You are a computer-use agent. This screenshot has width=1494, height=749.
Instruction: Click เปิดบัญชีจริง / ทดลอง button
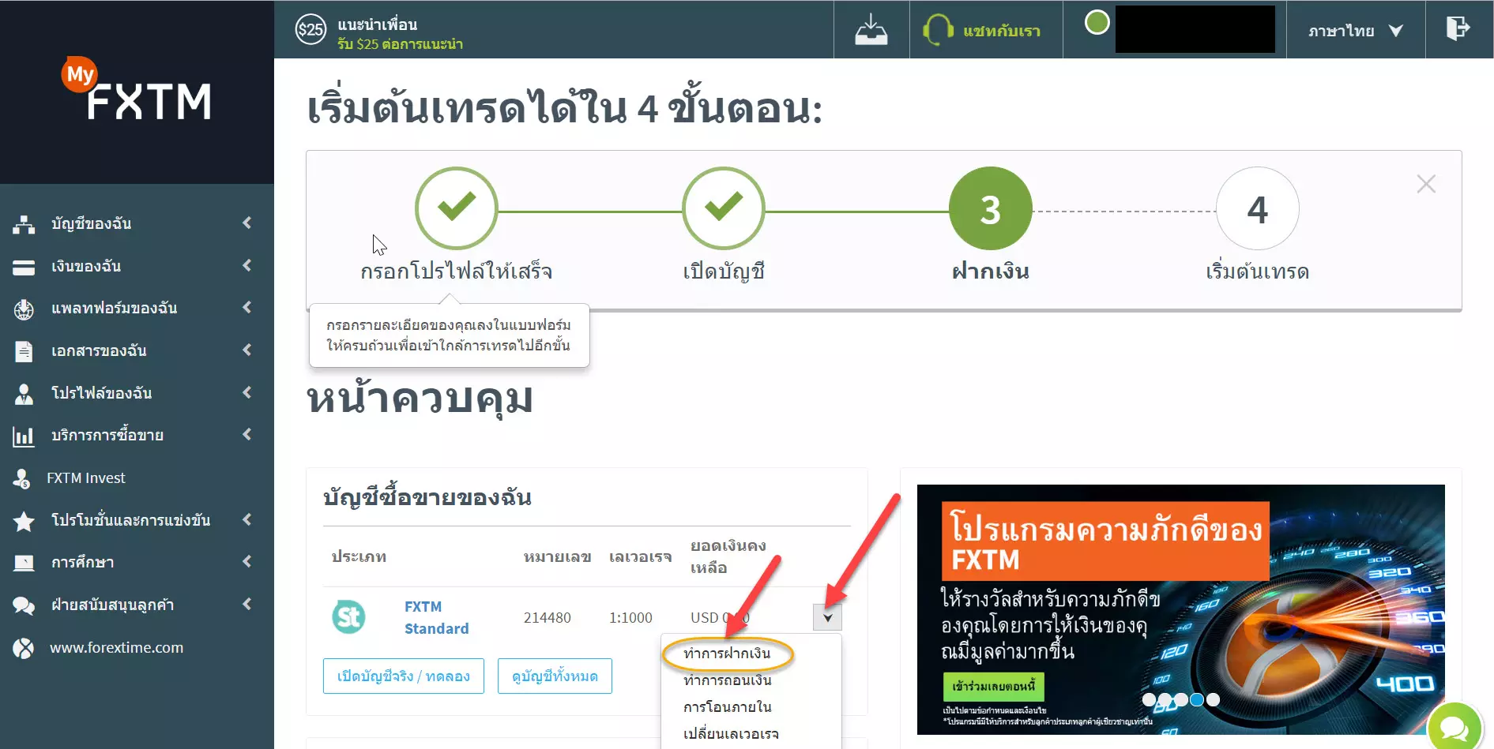[x=404, y=676]
